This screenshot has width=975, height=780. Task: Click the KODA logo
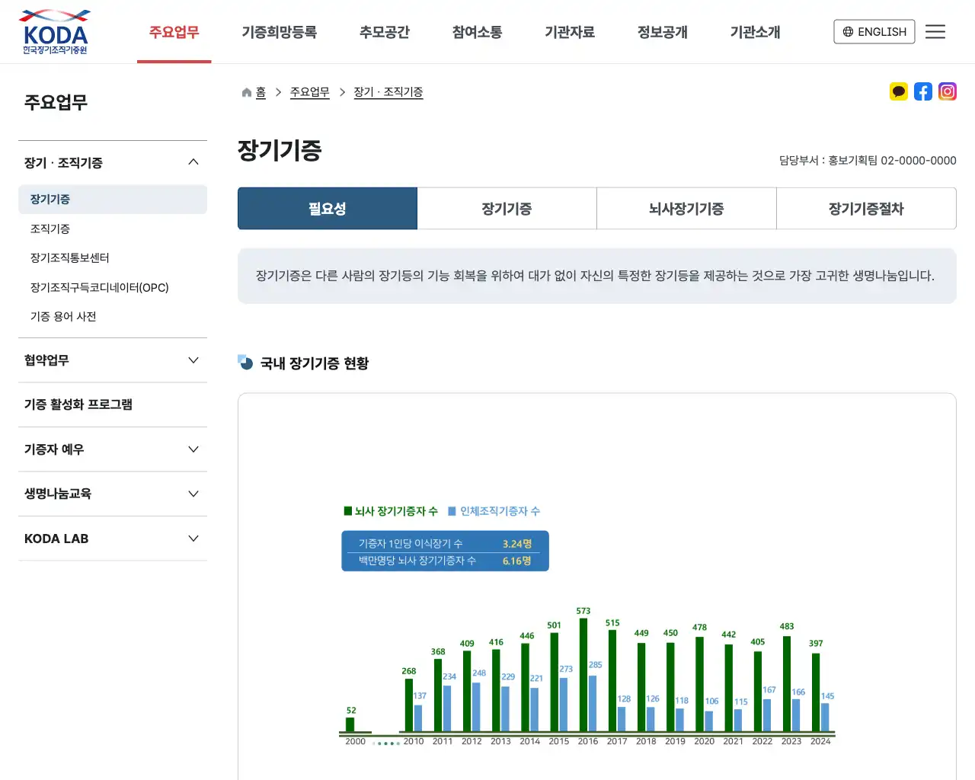pos(54,30)
